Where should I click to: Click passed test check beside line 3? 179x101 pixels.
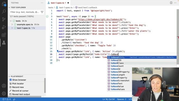click(47, 17)
